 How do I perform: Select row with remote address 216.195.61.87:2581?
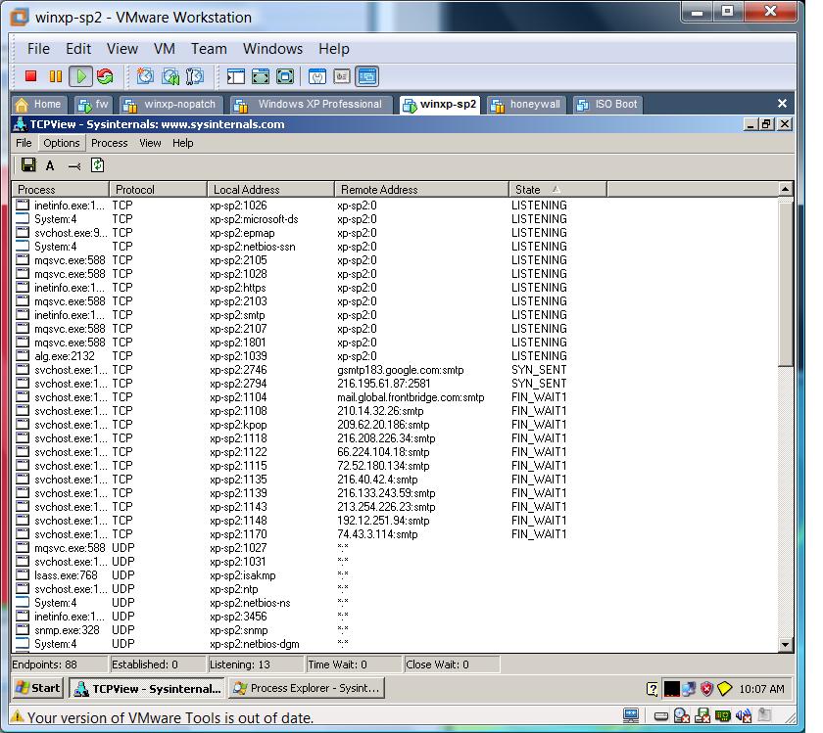[x=395, y=384]
